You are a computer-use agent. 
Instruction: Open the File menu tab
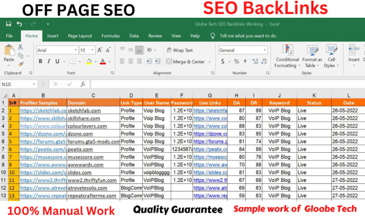(9, 36)
